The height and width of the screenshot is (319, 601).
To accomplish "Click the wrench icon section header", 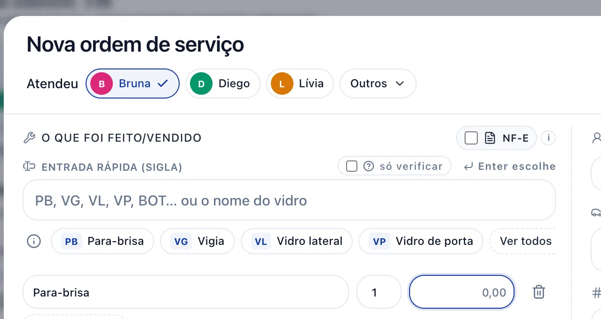I will coord(29,138).
